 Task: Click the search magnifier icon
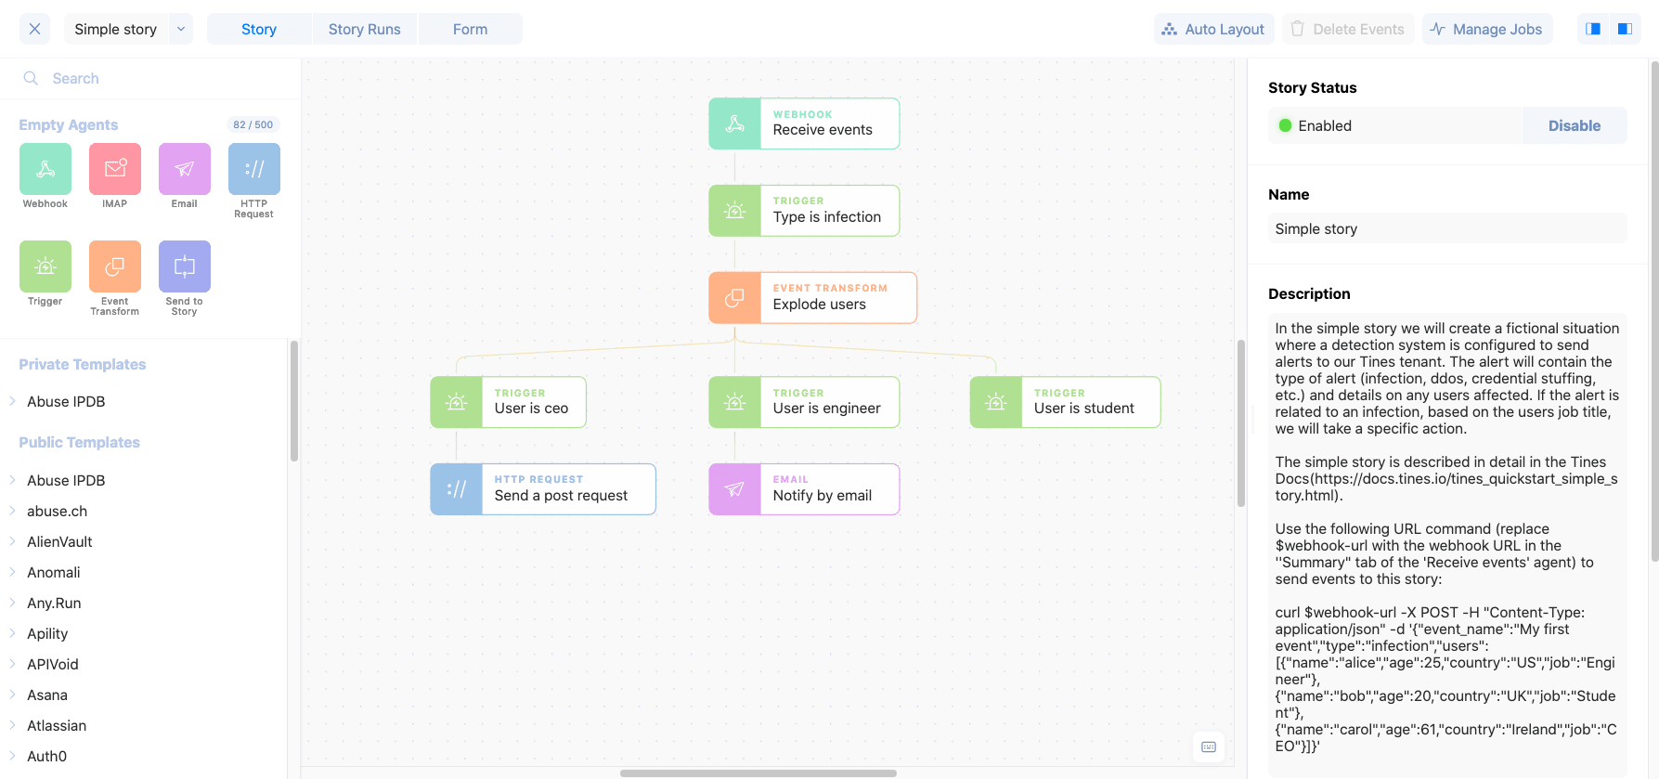pyautogui.click(x=31, y=78)
